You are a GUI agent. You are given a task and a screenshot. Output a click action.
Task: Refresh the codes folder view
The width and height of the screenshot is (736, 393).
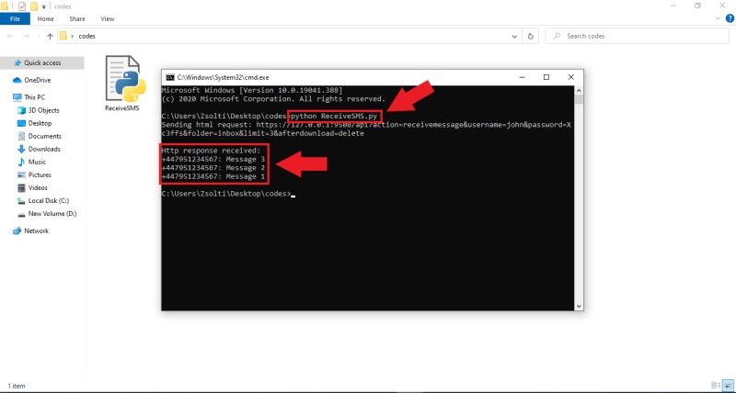pos(531,36)
